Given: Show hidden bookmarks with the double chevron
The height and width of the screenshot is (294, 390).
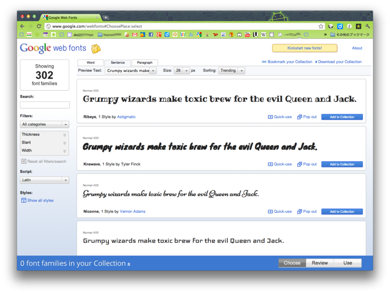Looking at the screenshot, I should (325, 35).
